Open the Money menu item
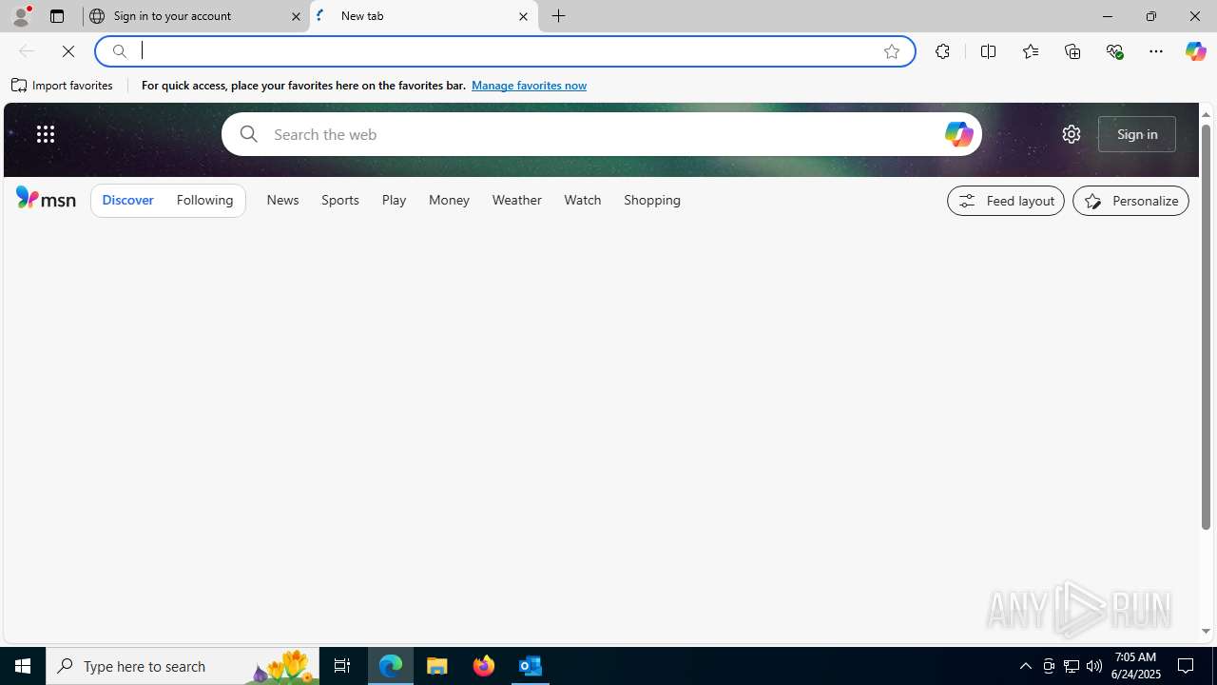The image size is (1217, 685). [x=449, y=200]
